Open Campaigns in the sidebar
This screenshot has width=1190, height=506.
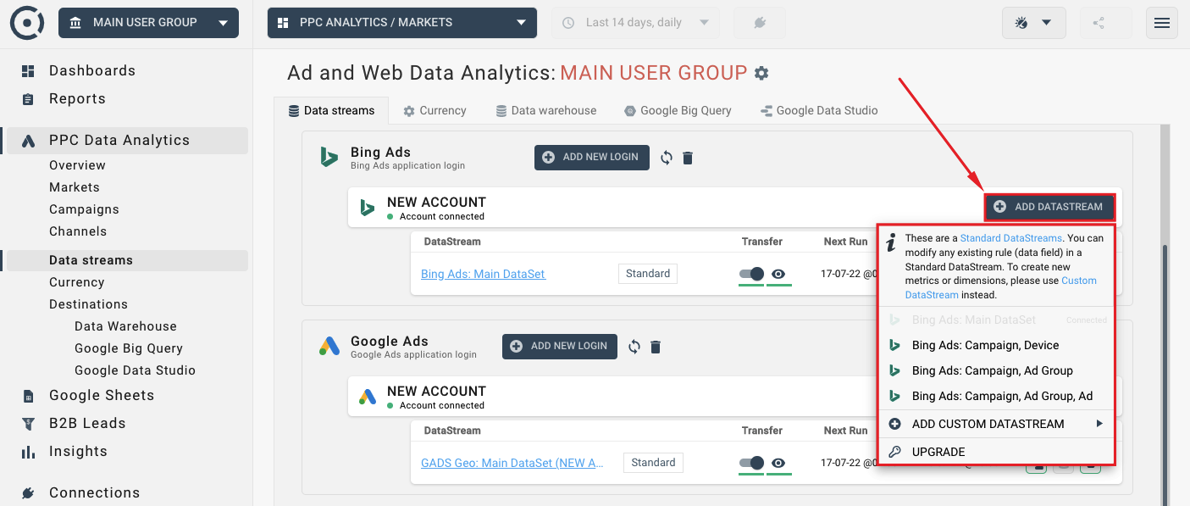point(84,209)
